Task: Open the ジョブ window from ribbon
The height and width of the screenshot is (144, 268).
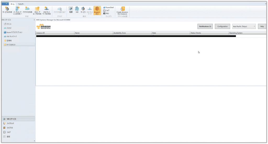Action: click(x=106, y=10)
